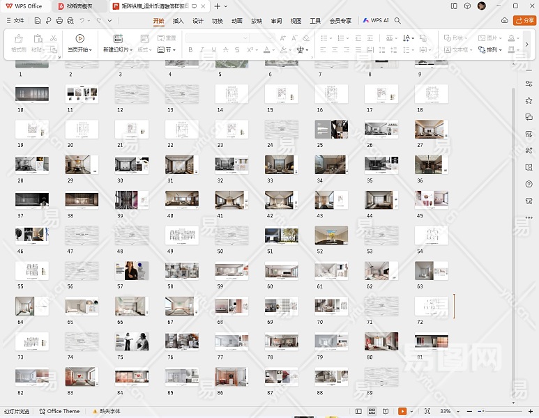Switch to the 动画 ribbon tab
The image size is (539, 418).
click(x=237, y=21)
